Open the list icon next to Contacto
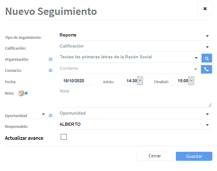This screenshot has height=171, width=217. [51, 70]
